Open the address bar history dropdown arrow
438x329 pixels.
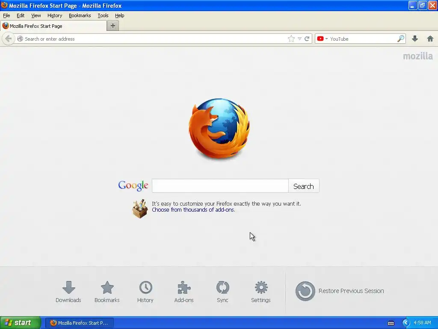(299, 39)
